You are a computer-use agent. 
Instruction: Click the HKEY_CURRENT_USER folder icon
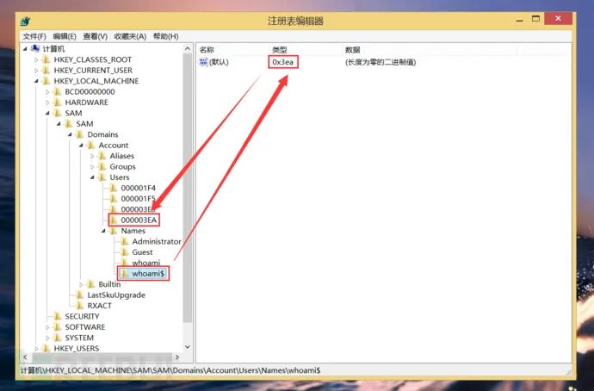[46, 70]
